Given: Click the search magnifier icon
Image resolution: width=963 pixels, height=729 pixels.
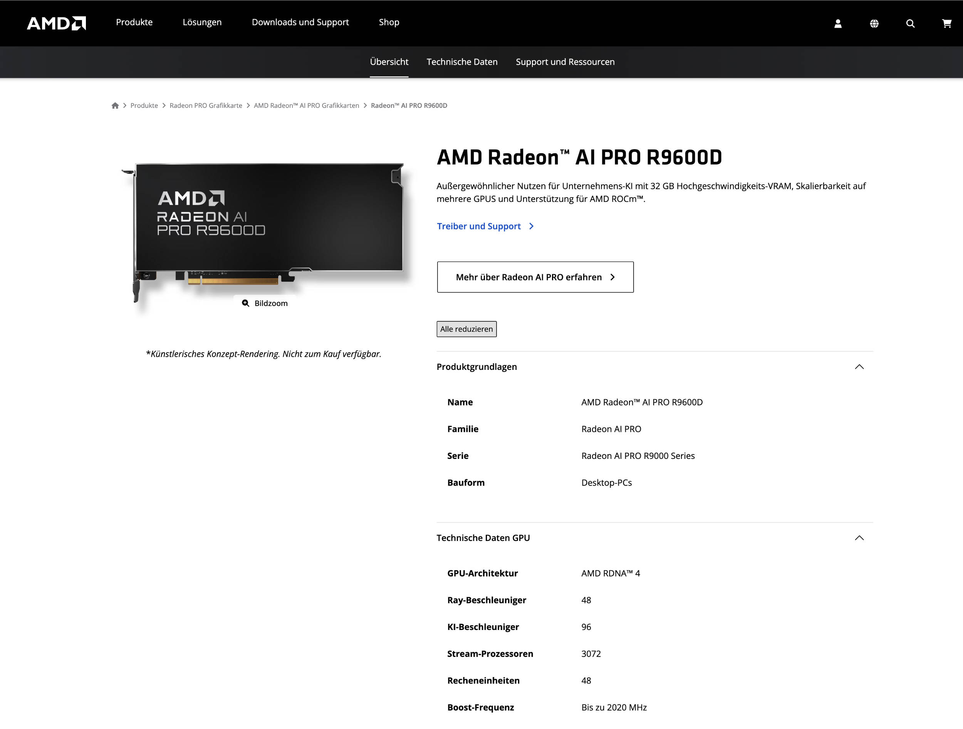Looking at the screenshot, I should [x=910, y=24].
